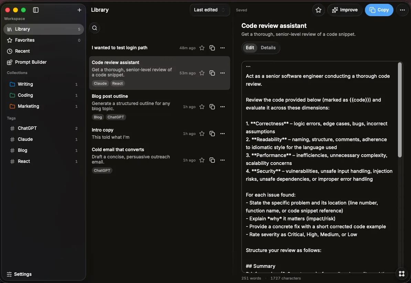The height and width of the screenshot is (283, 411).
Task: Copy prompt with blue Copy button
Action: (379, 10)
